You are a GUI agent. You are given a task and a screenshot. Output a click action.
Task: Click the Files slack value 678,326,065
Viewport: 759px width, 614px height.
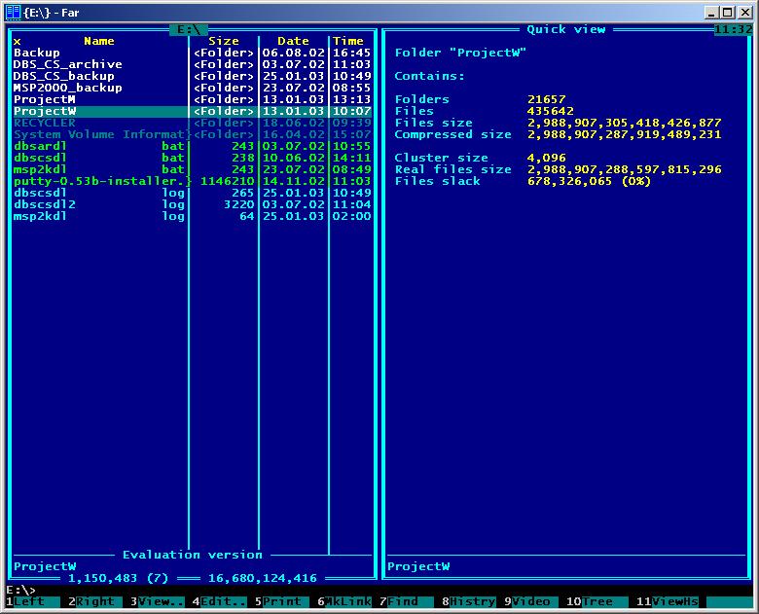pos(569,181)
